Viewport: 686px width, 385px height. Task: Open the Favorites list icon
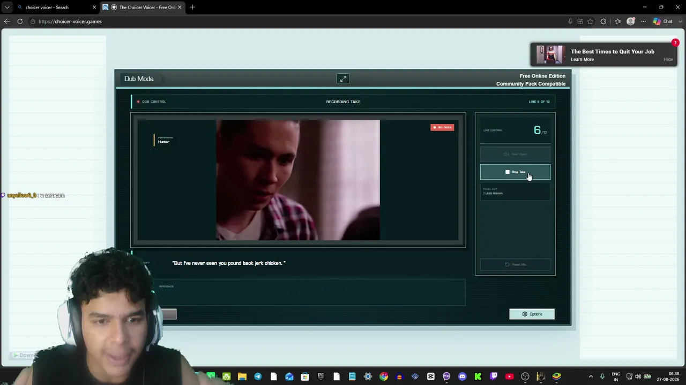pos(617,21)
